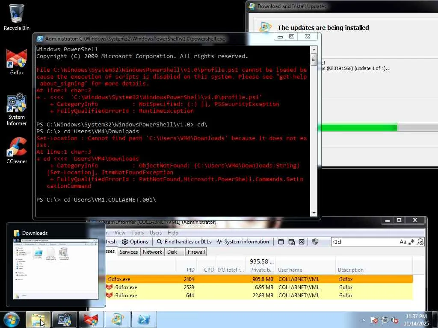Select r3dfox.exe process with PID 2528
The height and width of the screenshot is (328, 438).
259,287
